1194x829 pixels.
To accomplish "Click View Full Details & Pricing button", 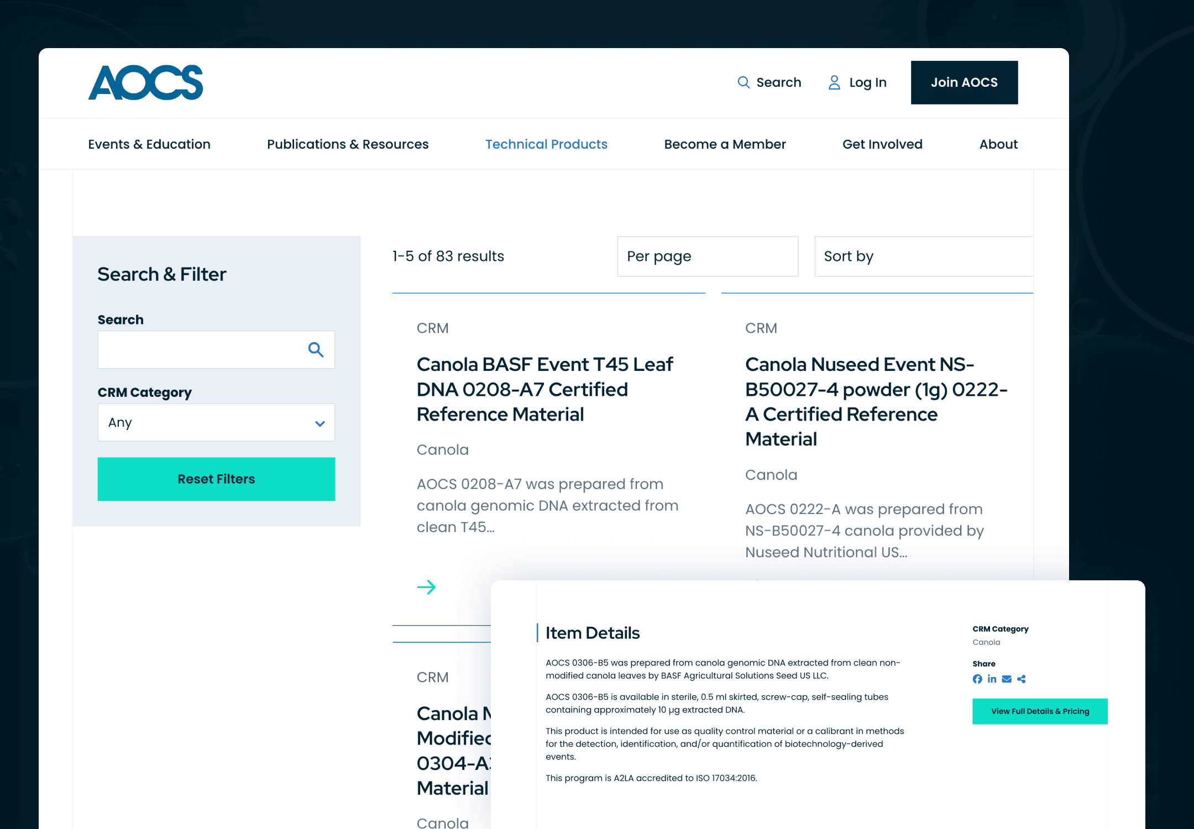I will coord(1040,711).
